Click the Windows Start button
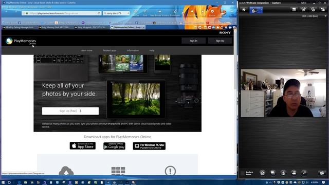 pos(3,182)
